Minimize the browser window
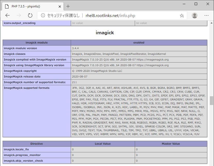214x166 pixels. [x=184, y=4]
